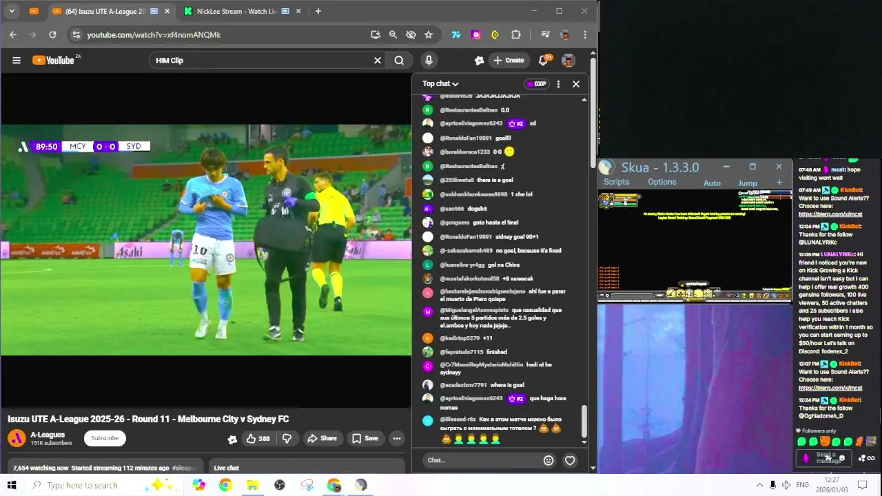Viewport: 882px width, 496px height.
Task: Open Google Chrome from the taskbar
Action: coord(225,485)
